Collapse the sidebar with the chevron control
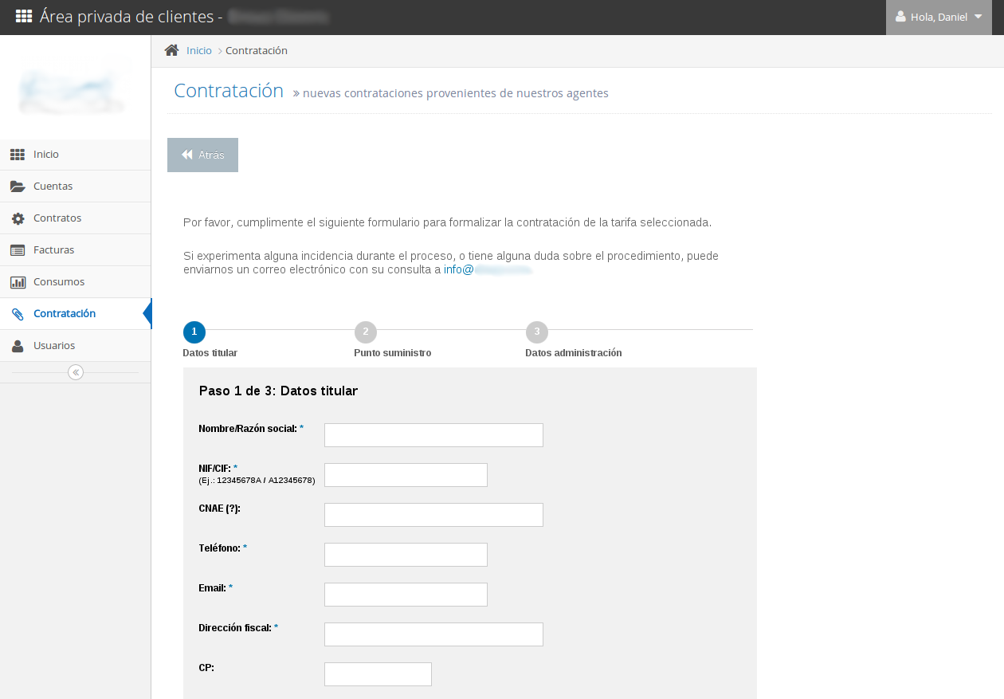 click(x=75, y=371)
